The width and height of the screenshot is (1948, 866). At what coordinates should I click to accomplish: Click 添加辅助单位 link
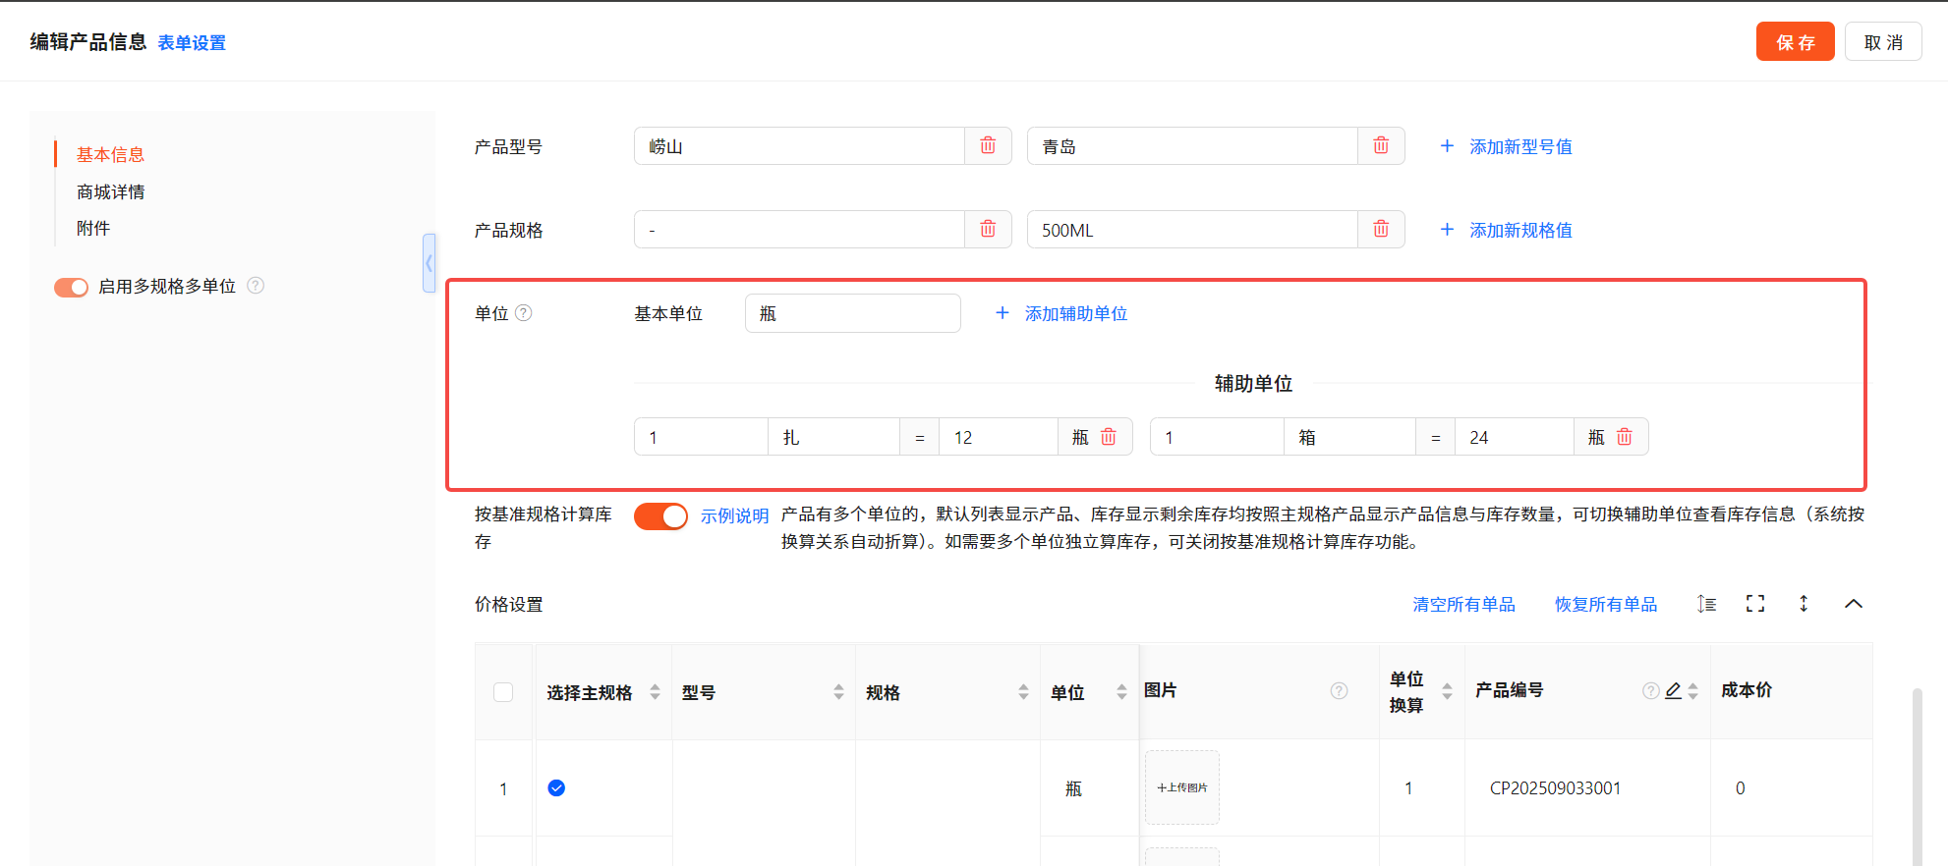tap(1062, 313)
